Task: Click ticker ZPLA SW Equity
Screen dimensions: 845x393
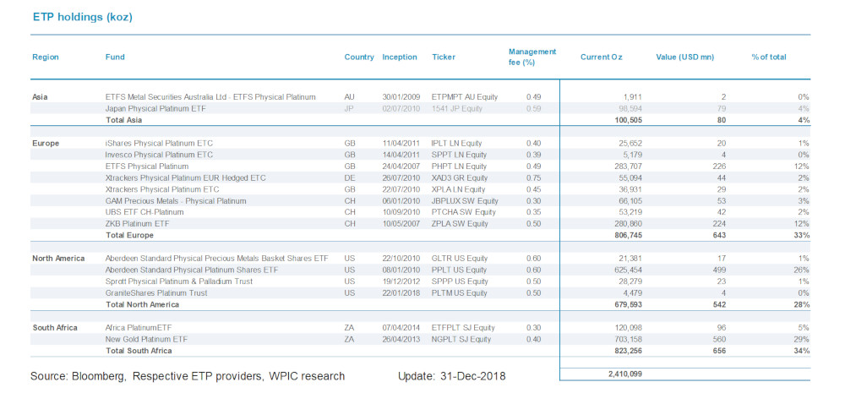Action: pos(460,224)
